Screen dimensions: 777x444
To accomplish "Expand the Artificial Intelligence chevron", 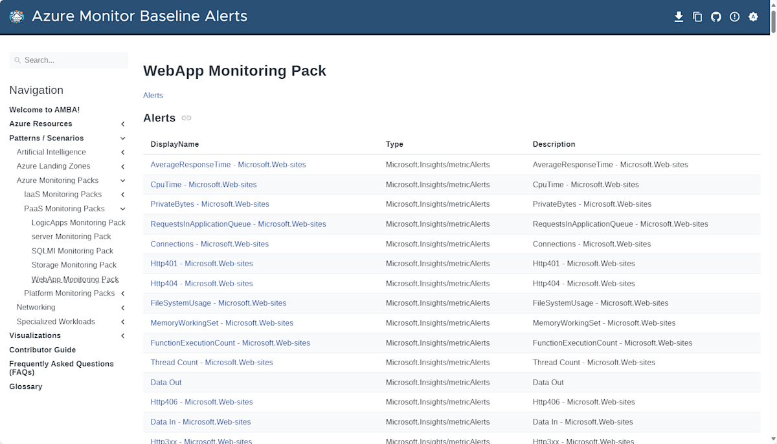I will [x=123, y=153].
